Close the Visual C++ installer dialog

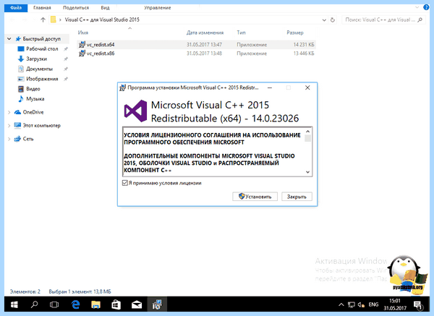307,87
